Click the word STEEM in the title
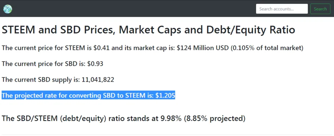The image size is (334, 136). pos(18,30)
